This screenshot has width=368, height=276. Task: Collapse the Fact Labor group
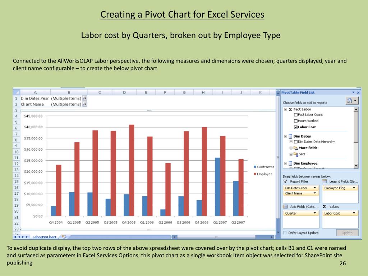[286, 109]
